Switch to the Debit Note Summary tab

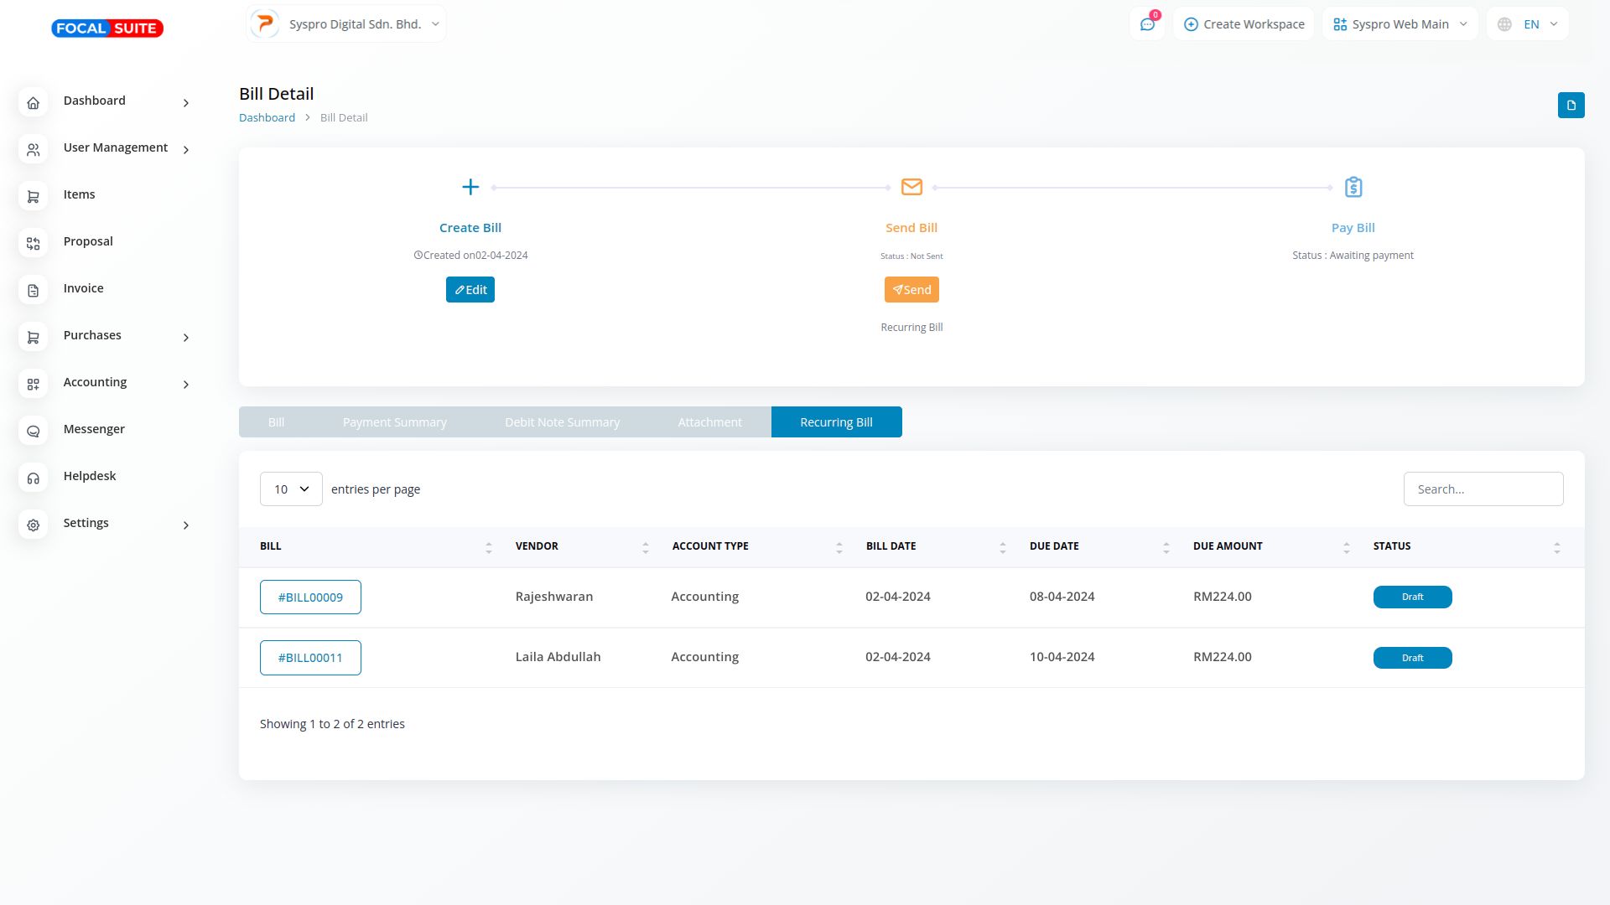(562, 422)
